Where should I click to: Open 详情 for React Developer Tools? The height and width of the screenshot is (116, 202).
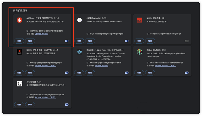[x=79, y=73]
